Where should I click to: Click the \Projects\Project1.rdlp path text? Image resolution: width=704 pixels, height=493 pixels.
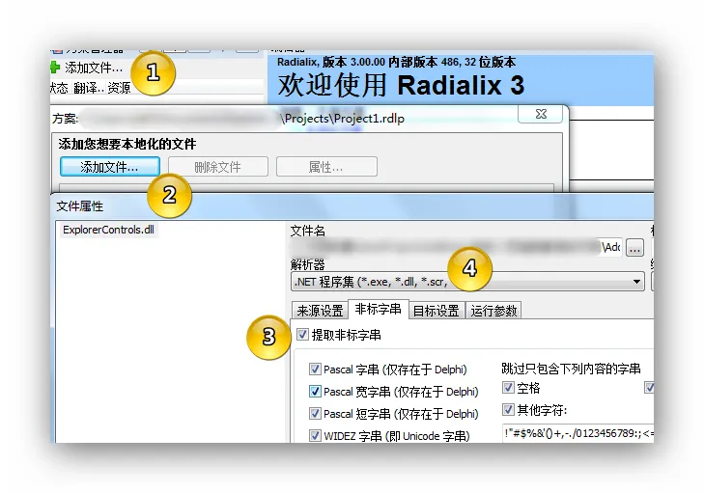pos(343,119)
